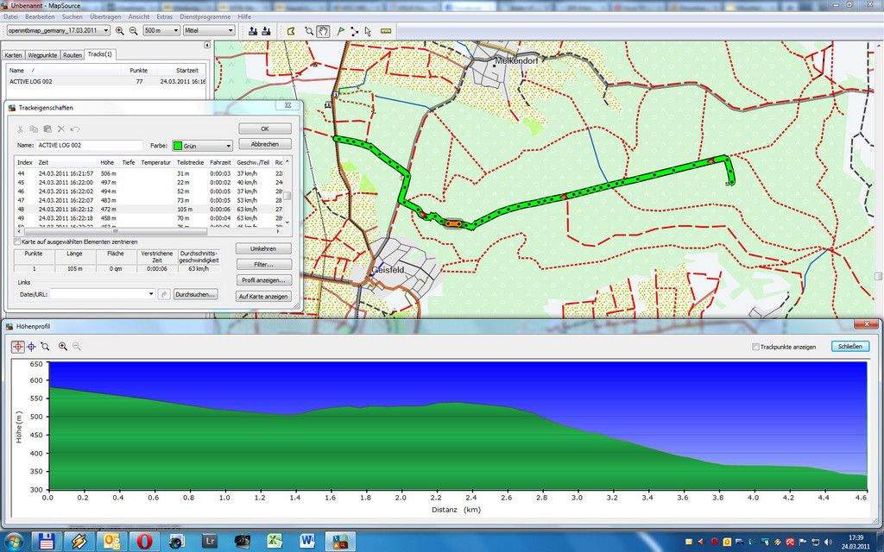Viewport: 884px width, 552px height.
Task: Select track point row with index 45
Action: [149, 183]
